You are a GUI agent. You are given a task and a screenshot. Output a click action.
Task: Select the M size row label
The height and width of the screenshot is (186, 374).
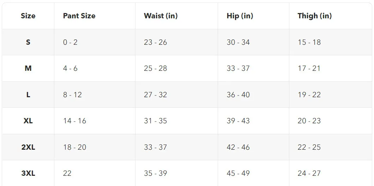(x=28, y=68)
